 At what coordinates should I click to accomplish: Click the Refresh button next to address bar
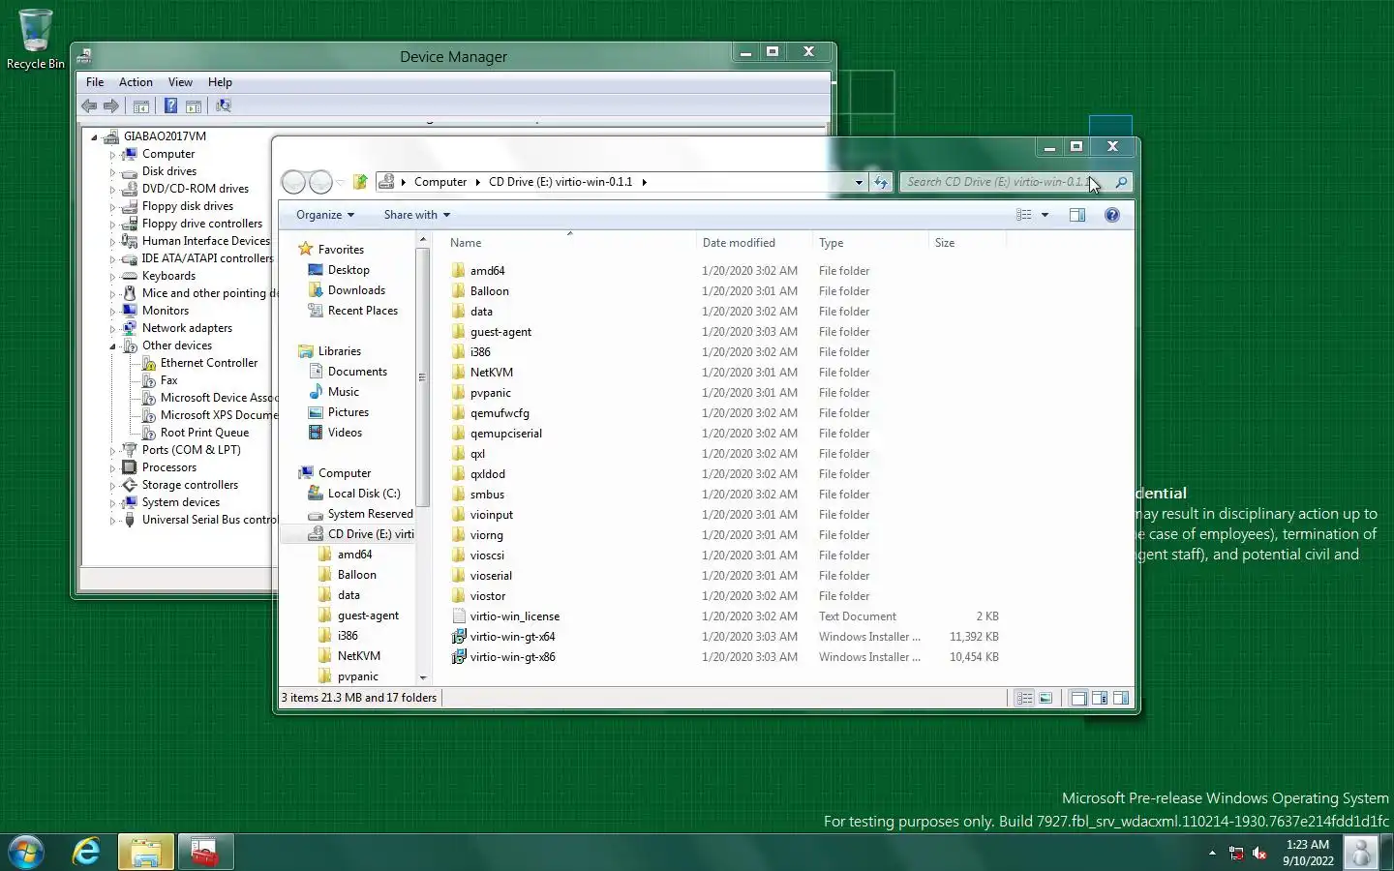click(880, 182)
